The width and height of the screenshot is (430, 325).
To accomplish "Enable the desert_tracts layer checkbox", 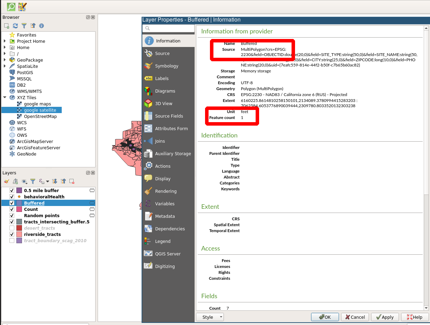I will (x=12, y=228).
